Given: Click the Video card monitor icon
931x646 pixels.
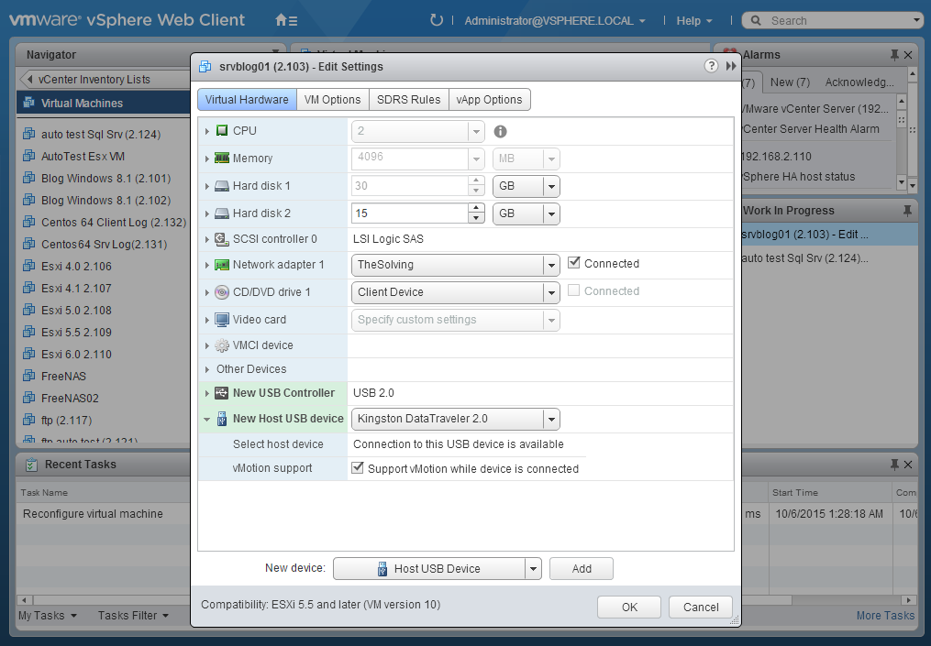Looking at the screenshot, I should [x=222, y=320].
